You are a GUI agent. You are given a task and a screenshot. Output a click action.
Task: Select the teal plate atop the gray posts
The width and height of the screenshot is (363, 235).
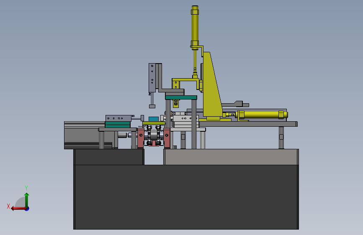coord(181,97)
